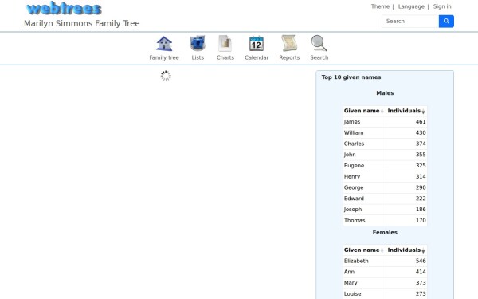
Task: Click the webtrees logo
Action: click(64, 8)
